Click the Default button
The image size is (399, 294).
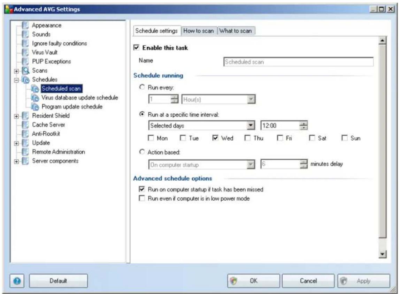pos(58,281)
